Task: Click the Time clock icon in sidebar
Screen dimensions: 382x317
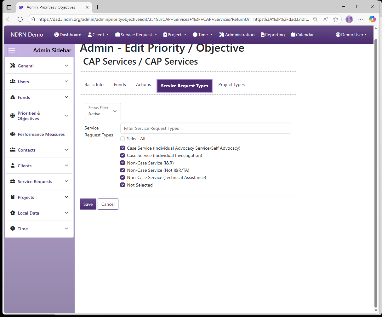Action: point(13,228)
